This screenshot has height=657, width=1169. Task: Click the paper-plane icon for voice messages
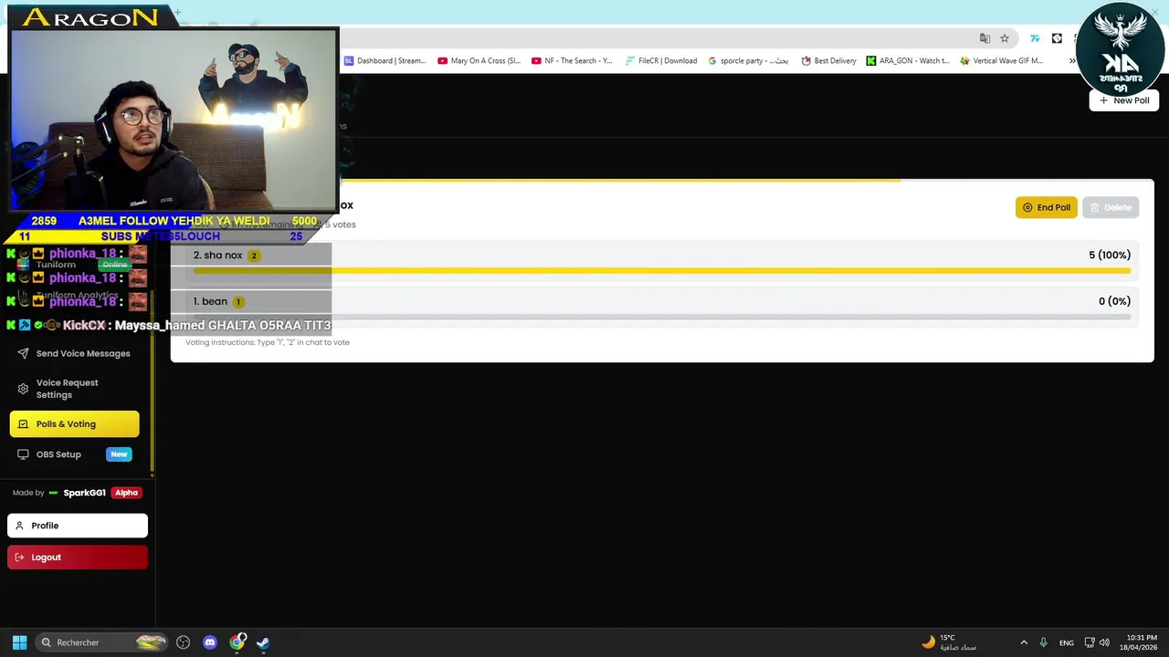tap(23, 353)
